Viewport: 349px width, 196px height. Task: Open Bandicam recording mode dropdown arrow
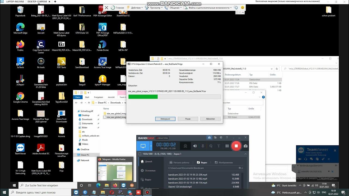pyautogui.click(x=151, y=146)
